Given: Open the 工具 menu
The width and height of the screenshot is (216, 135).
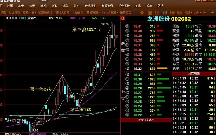Looking at the screenshot, I should coord(138,6).
